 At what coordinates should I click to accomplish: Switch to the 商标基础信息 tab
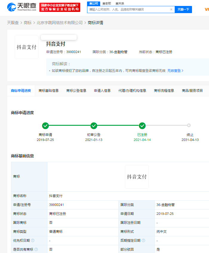pyautogui.click(x=49, y=91)
